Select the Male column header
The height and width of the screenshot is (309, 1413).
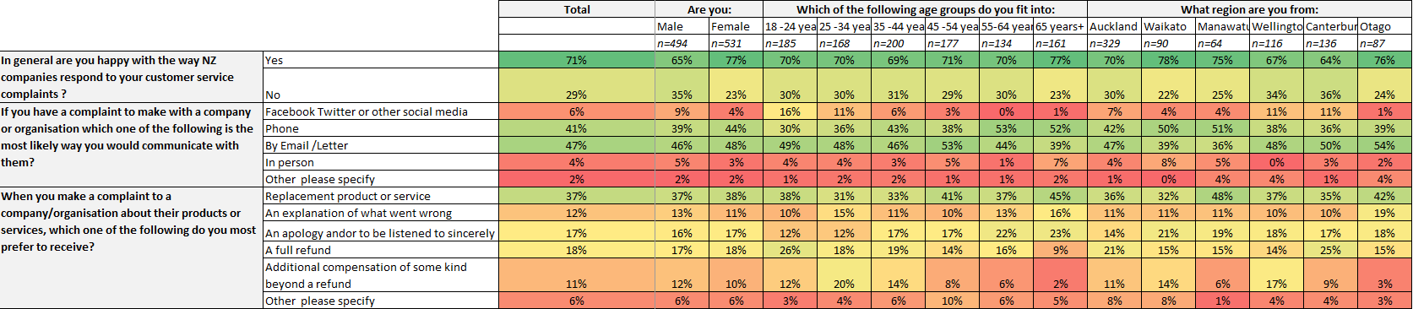pyautogui.click(x=682, y=26)
